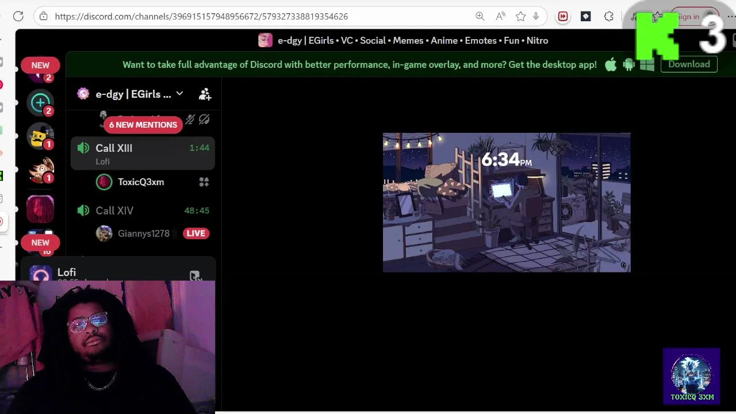View site information icon beside the URL

pos(44,16)
